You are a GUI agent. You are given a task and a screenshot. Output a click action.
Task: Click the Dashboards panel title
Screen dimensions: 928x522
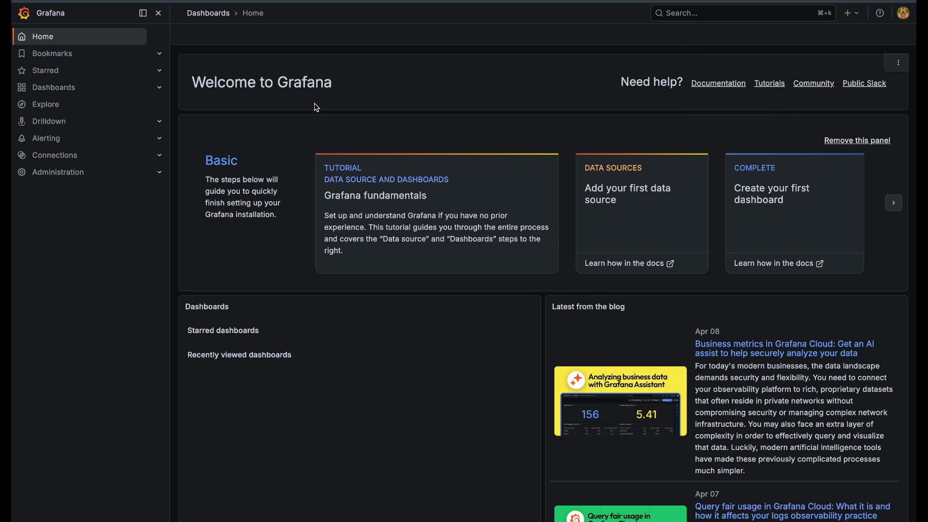click(x=207, y=307)
